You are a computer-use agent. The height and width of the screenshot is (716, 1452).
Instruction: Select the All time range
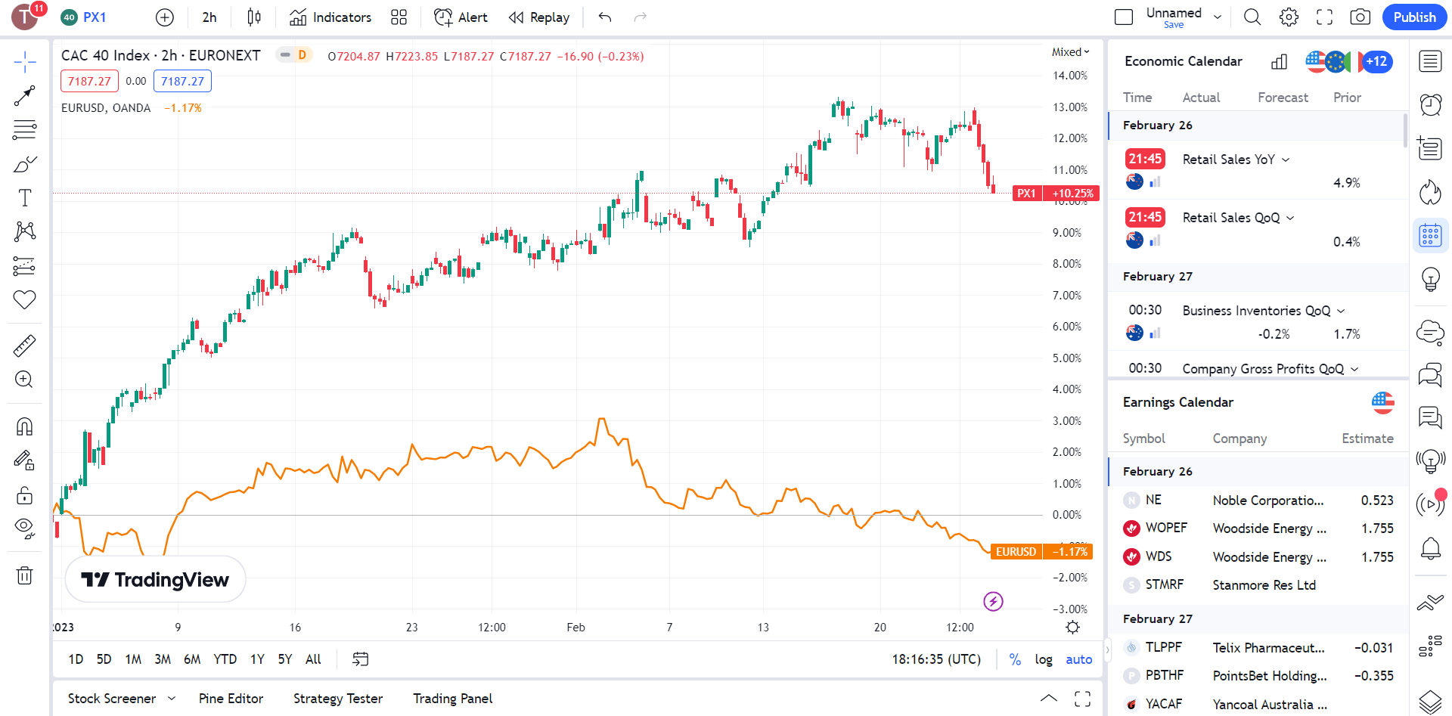coord(313,659)
